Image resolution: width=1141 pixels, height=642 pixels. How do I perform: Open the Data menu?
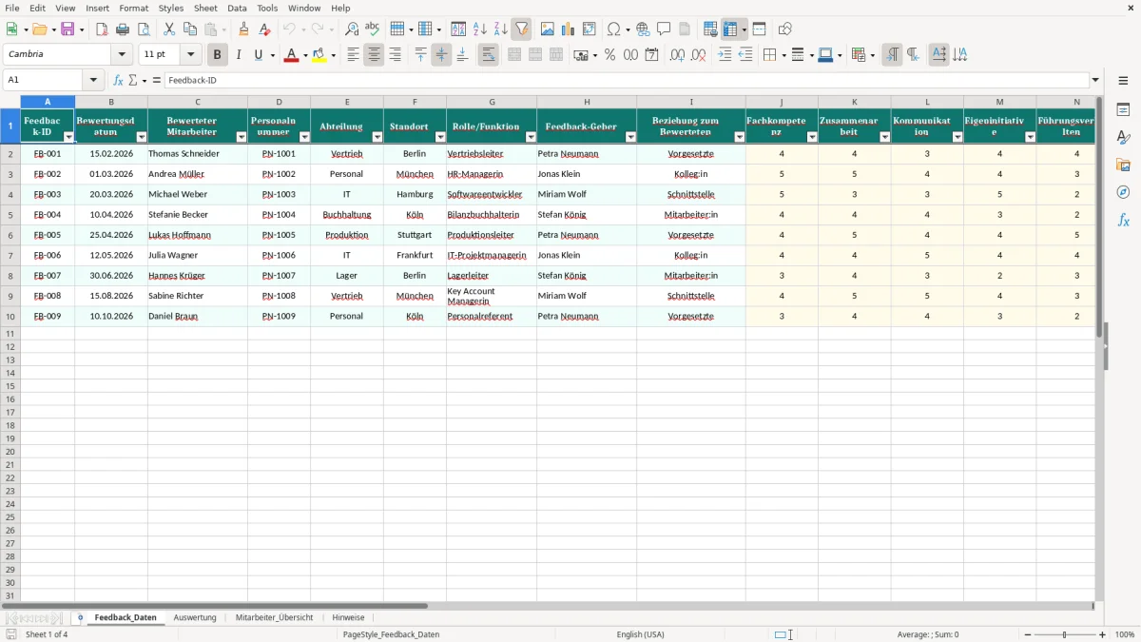point(237,8)
